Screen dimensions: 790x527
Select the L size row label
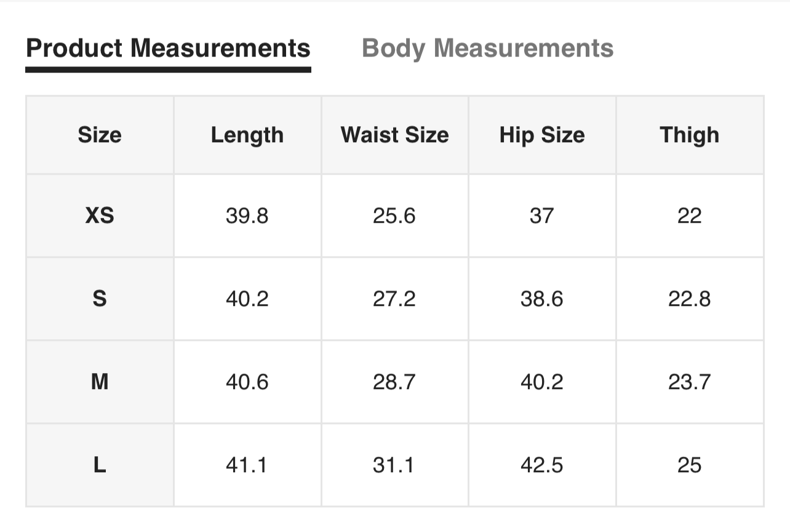tap(100, 465)
